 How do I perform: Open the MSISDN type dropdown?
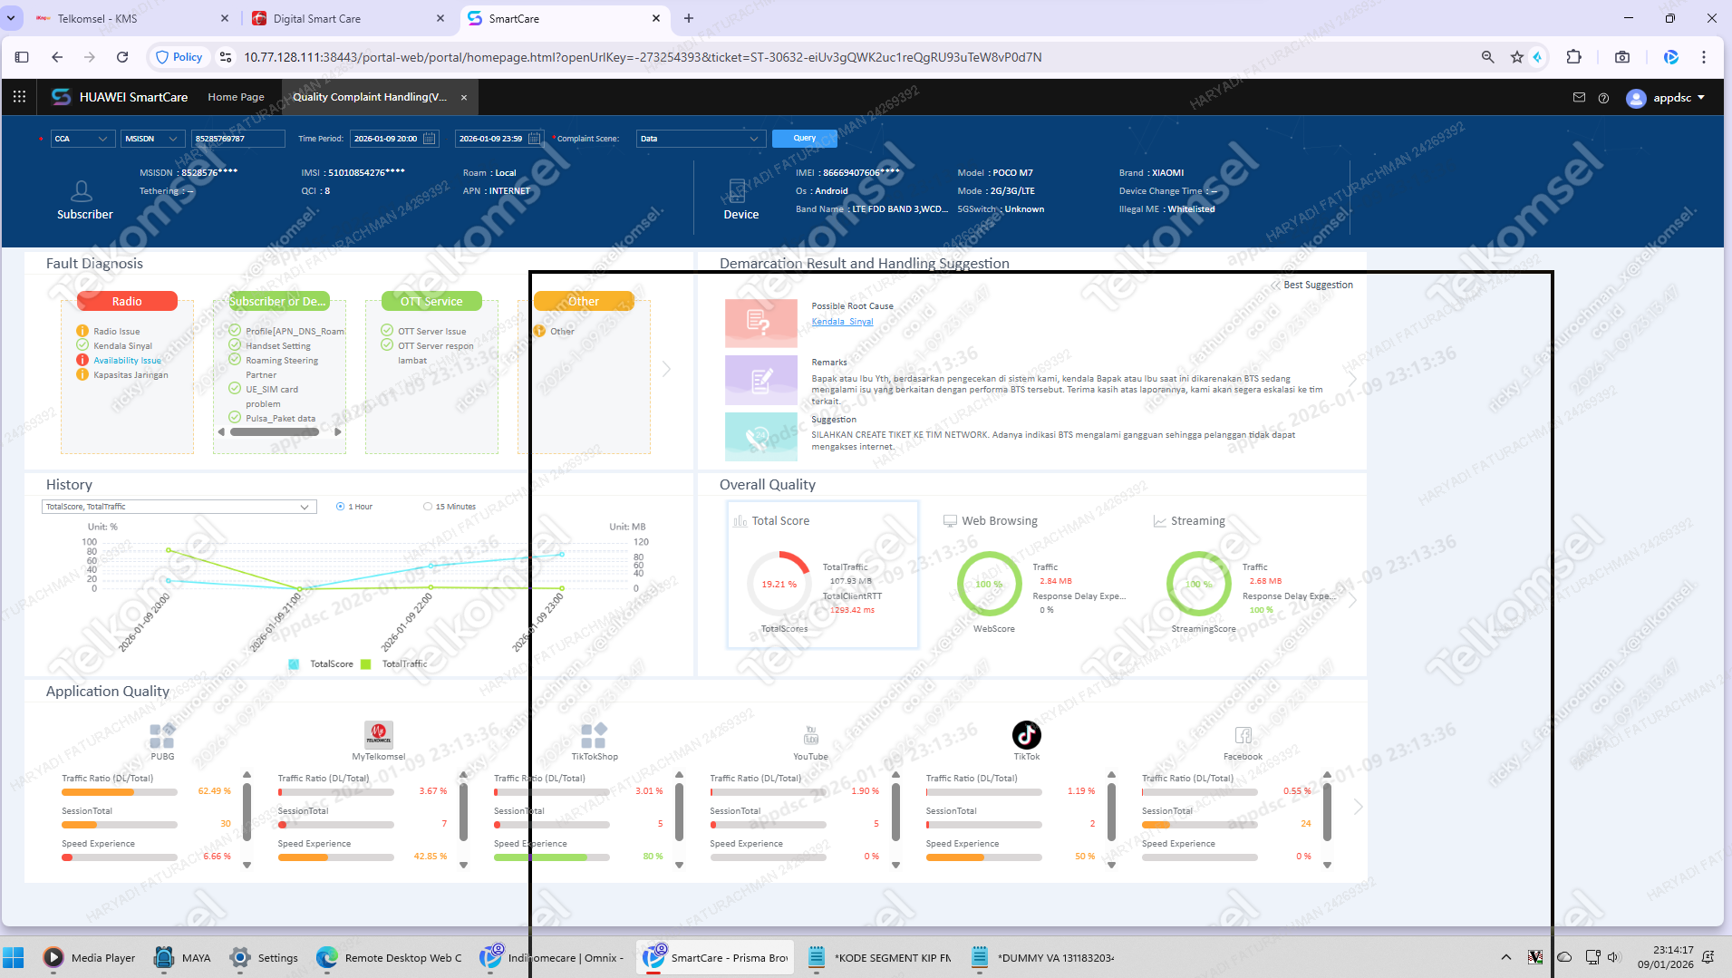[x=152, y=139]
